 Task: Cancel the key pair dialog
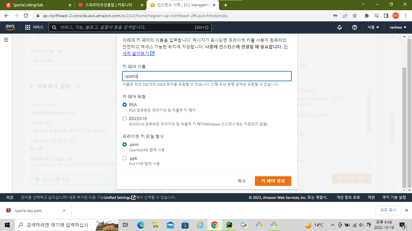(x=242, y=181)
